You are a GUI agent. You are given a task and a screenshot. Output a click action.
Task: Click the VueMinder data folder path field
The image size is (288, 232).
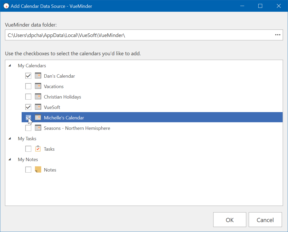tap(144, 35)
